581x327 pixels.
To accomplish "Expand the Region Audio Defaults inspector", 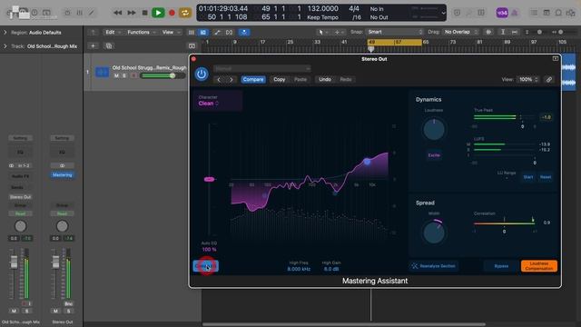I will tap(5, 33).
